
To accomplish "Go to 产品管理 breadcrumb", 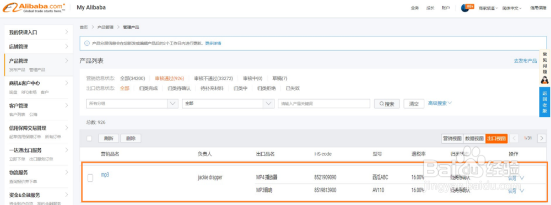I will coord(105,27).
